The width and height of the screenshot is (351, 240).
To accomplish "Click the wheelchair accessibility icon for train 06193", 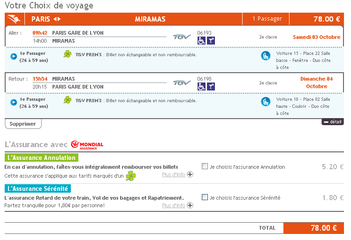I will click(x=201, y=41).
